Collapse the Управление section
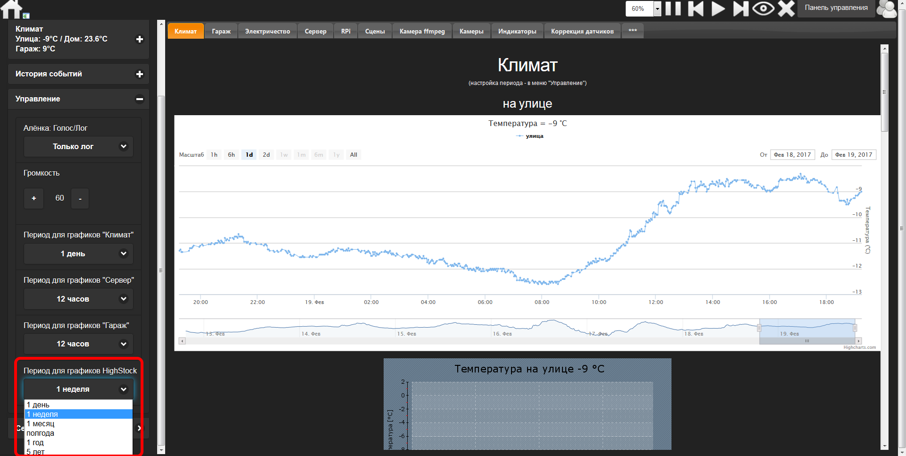The height and width of the screenshot is (456, 906). 139,99
